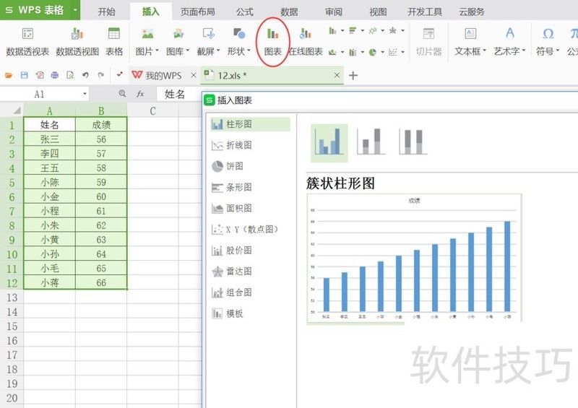
Task: Choose the 100% stacked column thumbnail
Action: tap(413, 142)
